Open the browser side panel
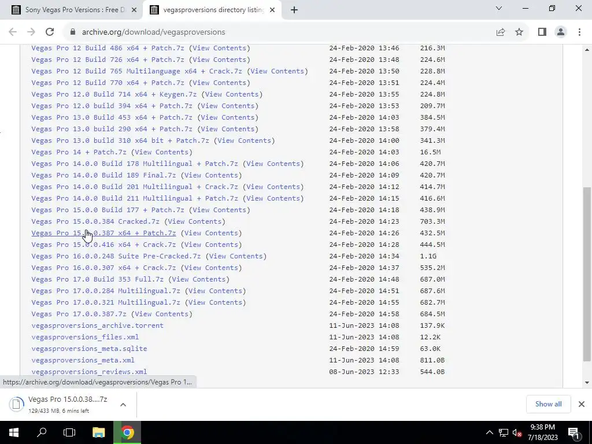The height and width of the screenshot is (444, 592). tap(542, 32)
